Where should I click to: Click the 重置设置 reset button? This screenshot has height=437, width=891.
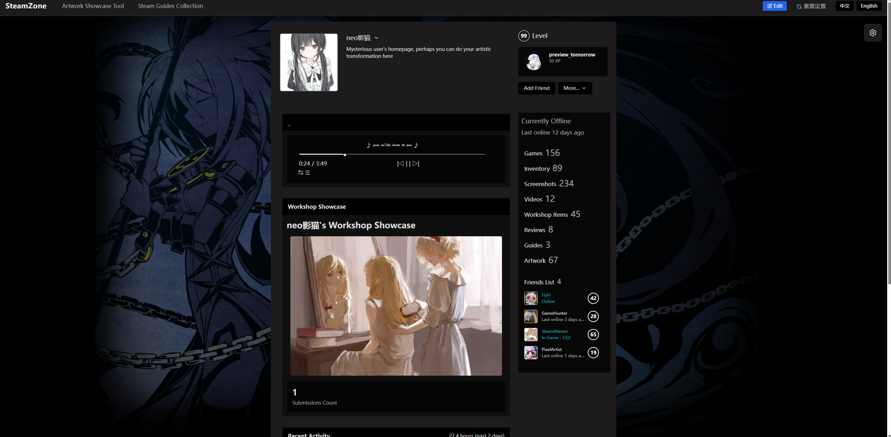coord(812,6)
